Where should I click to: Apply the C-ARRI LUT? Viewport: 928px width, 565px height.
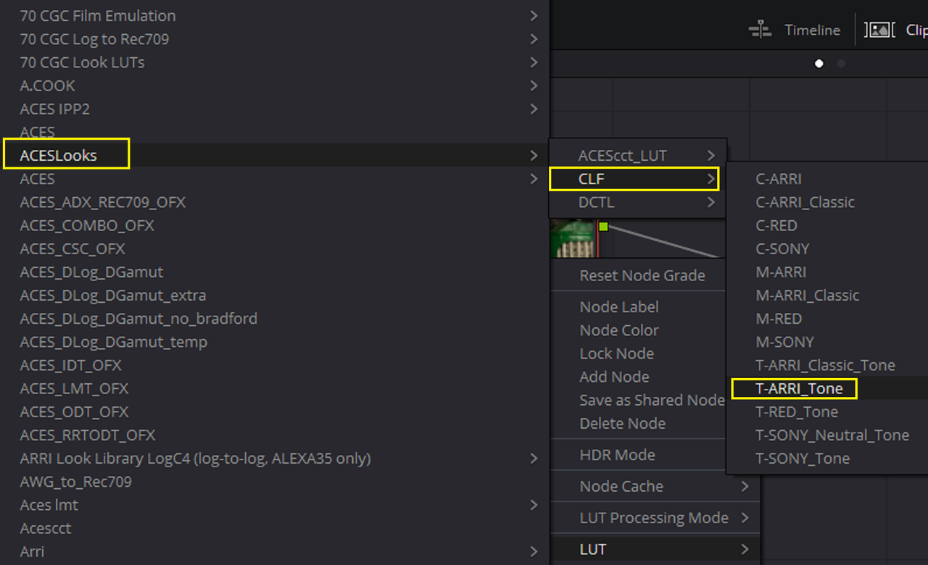[827, 179]
